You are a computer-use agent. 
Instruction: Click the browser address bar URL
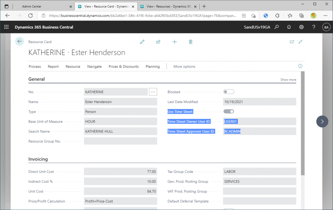pos(142,16)
